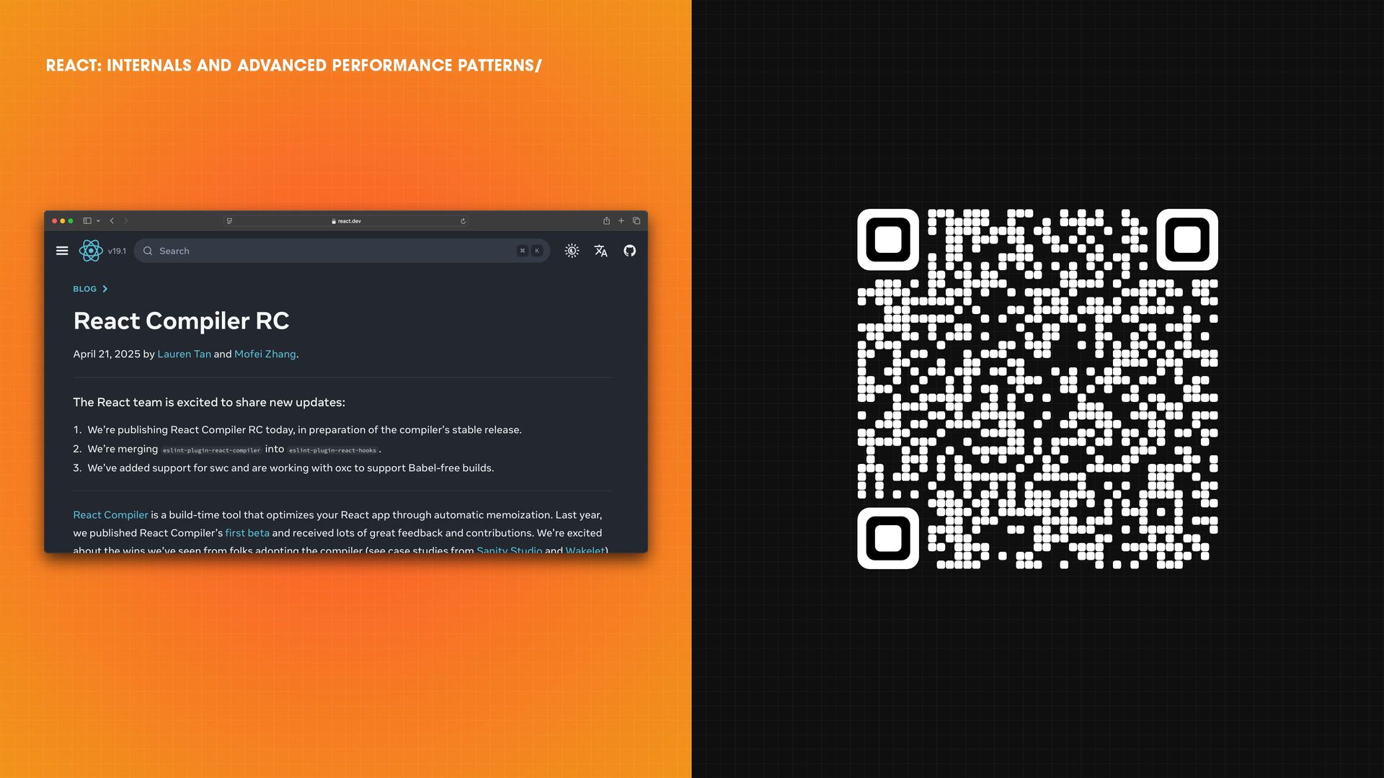Click the React Compiler link
Viewport: 1384px width, 778px height.
[x=110, y=514]
